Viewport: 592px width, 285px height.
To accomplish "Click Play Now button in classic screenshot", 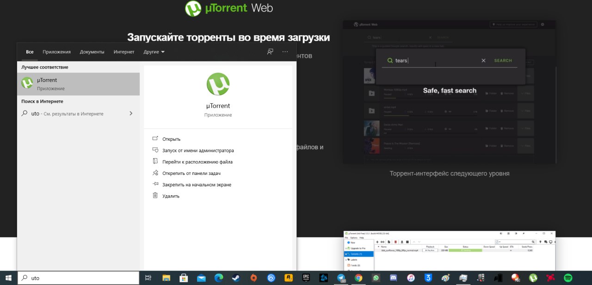I will point(430,250).
